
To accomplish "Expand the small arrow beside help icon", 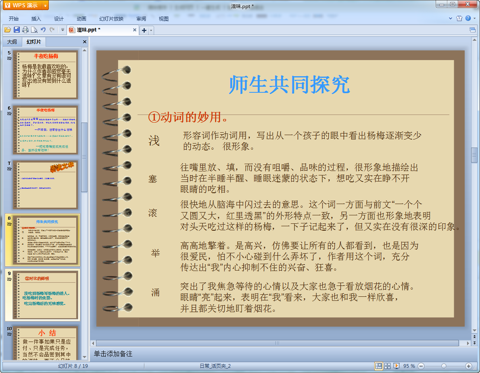I will click(474, 19).
